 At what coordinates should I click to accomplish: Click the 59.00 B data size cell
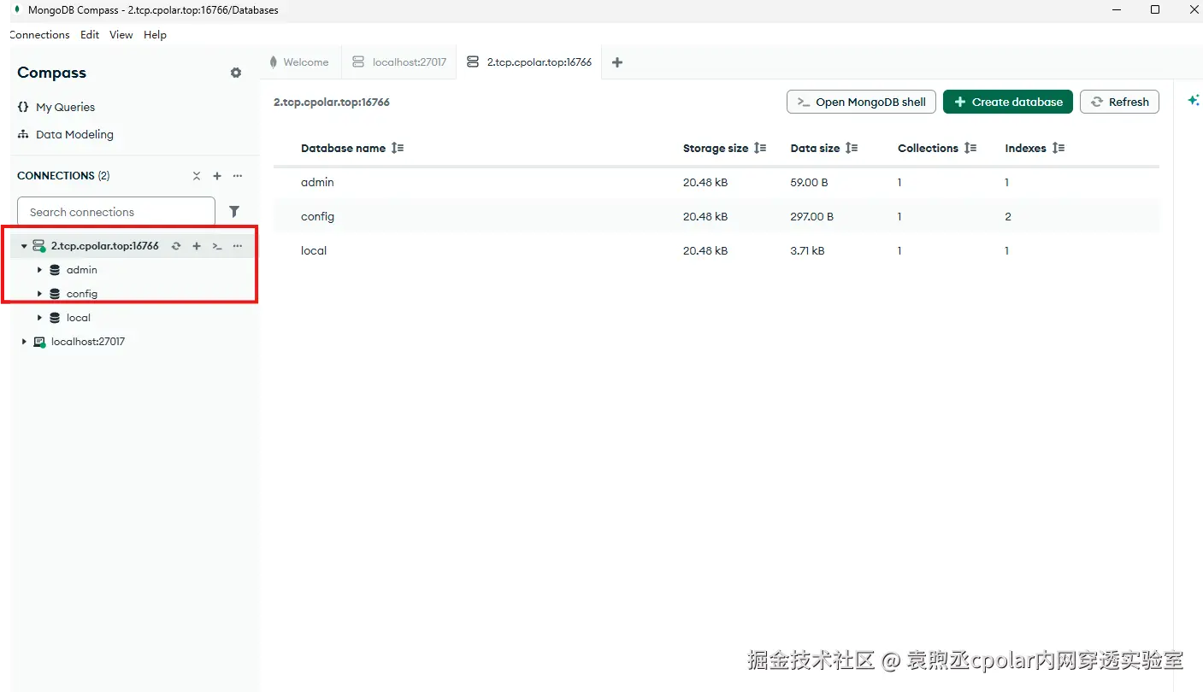click(x=809, y=182)
